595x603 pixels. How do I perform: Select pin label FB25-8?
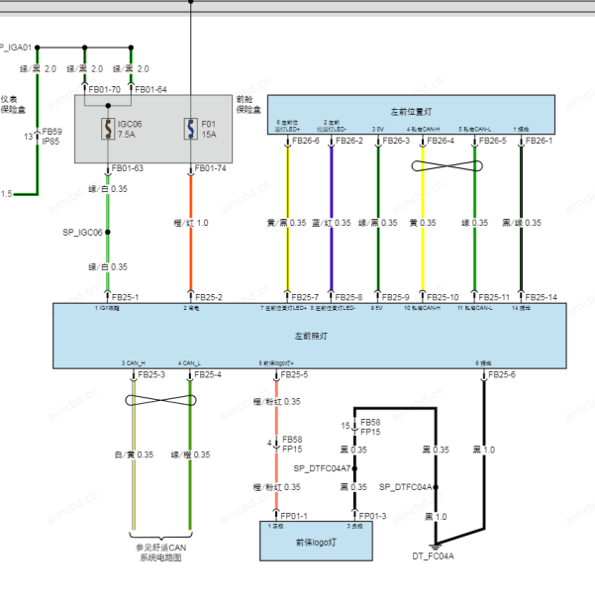[x=348, y=297]
